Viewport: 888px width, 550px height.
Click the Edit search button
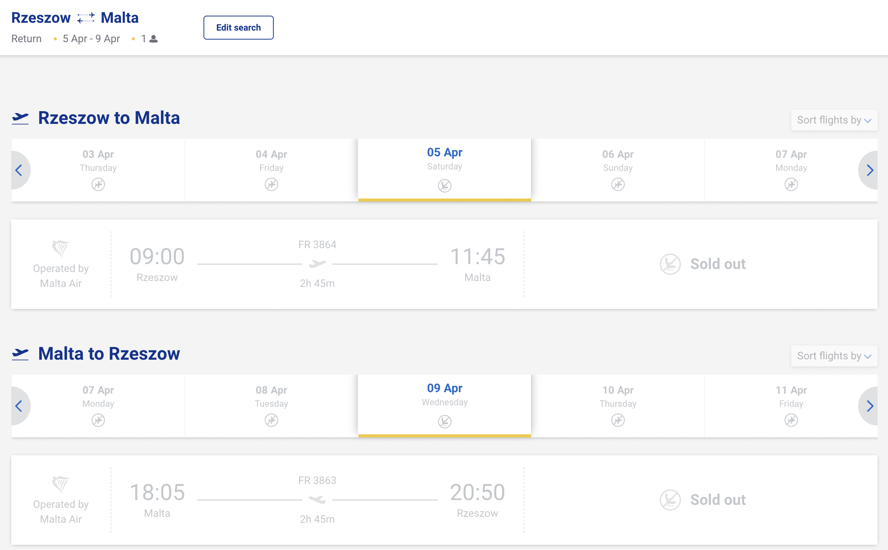tap(239, 28)
